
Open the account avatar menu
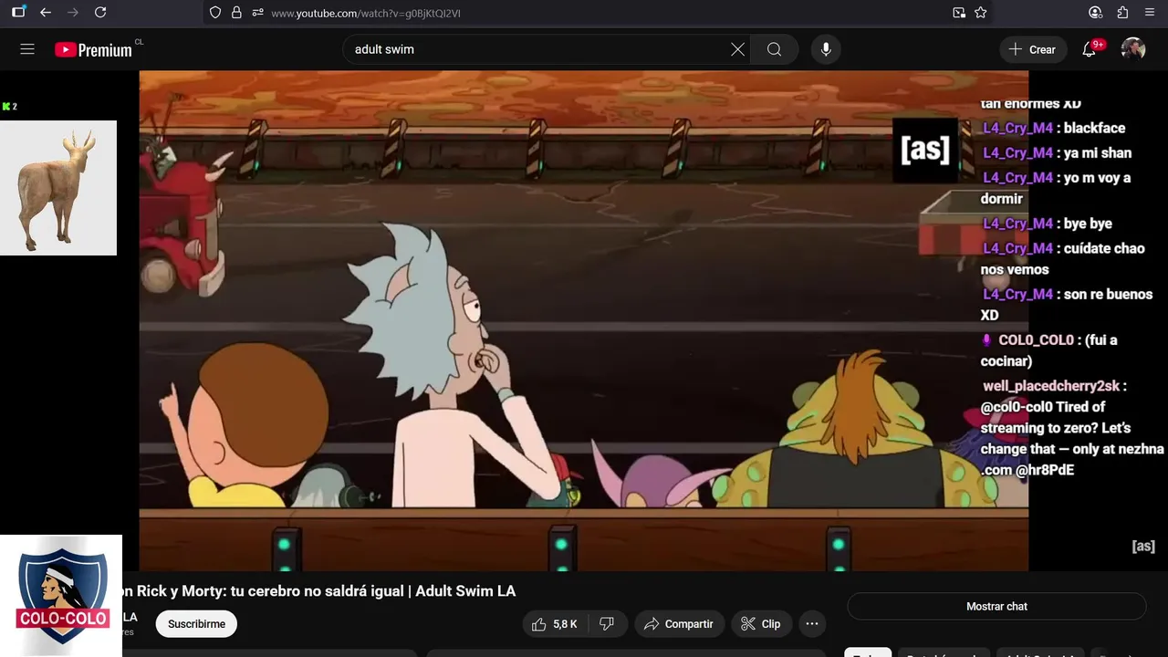[x=1133, y=49]
